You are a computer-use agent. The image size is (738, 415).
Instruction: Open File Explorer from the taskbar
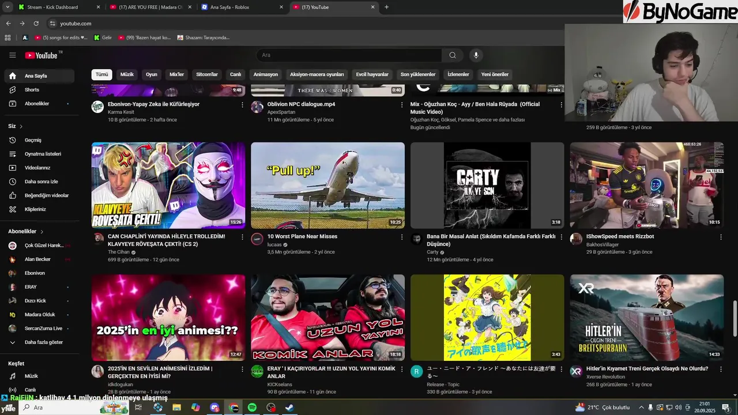pyautogui.click(x=176, y=408)
